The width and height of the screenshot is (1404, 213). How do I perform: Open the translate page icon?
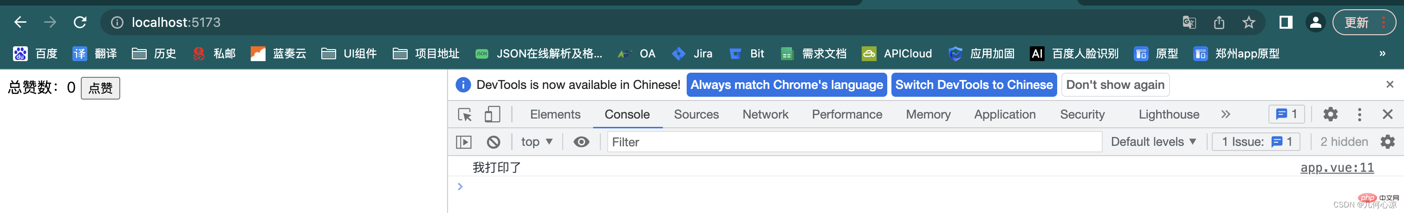pos(1189,23)
